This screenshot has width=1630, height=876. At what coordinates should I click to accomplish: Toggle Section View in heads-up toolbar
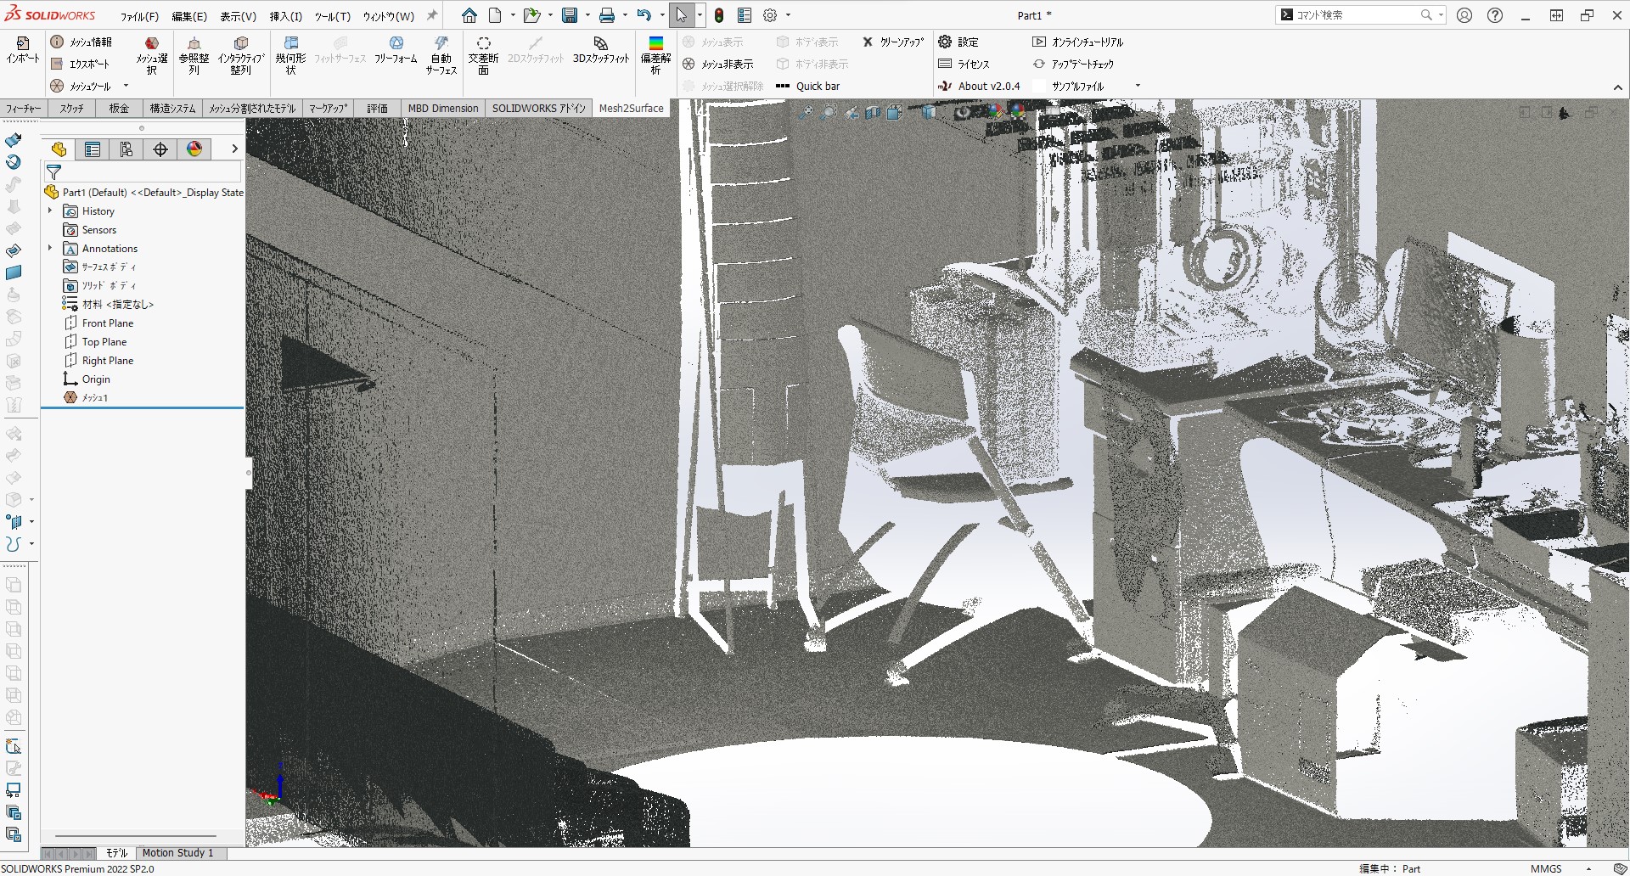873,111
